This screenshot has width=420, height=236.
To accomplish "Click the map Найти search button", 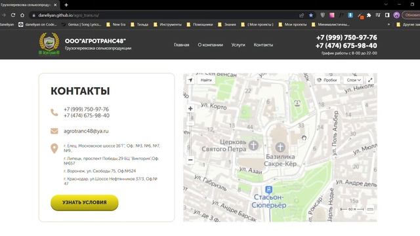I will pyautogui.click(x=206, y=80).
